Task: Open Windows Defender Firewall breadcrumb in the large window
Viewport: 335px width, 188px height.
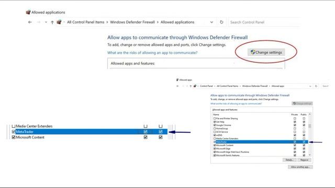Action: pos(132,22)
